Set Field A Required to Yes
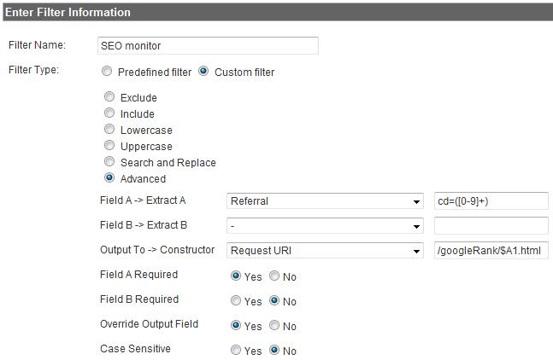Image resolution: width=553 pixels, height=360 pixels. pyautogui.click(x=236, y=276)
